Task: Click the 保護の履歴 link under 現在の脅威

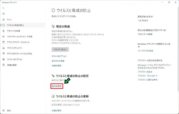Action: coord(56,65)
